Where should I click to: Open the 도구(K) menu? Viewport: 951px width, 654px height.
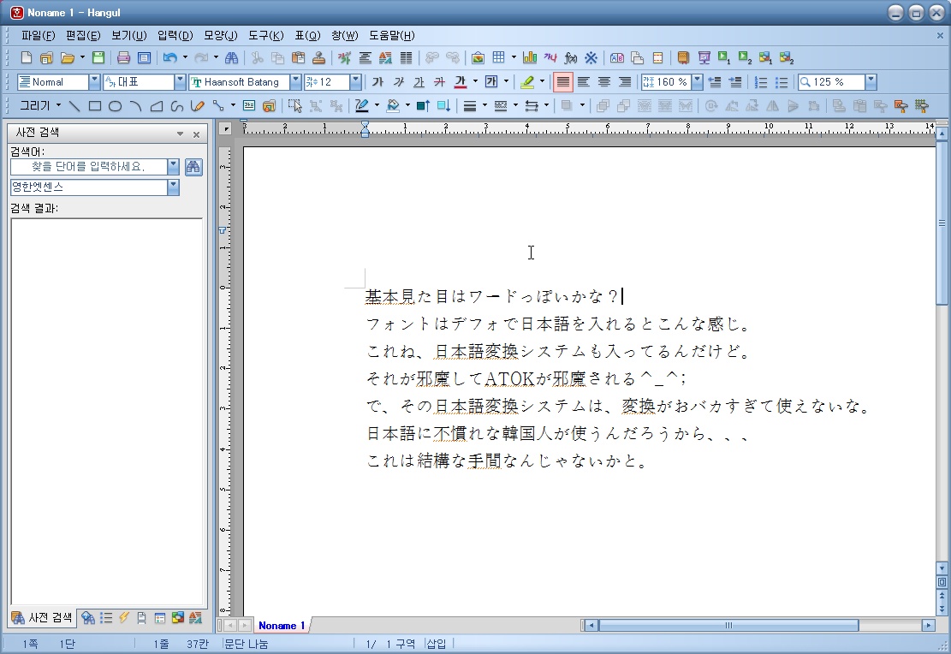pos(265,36)
